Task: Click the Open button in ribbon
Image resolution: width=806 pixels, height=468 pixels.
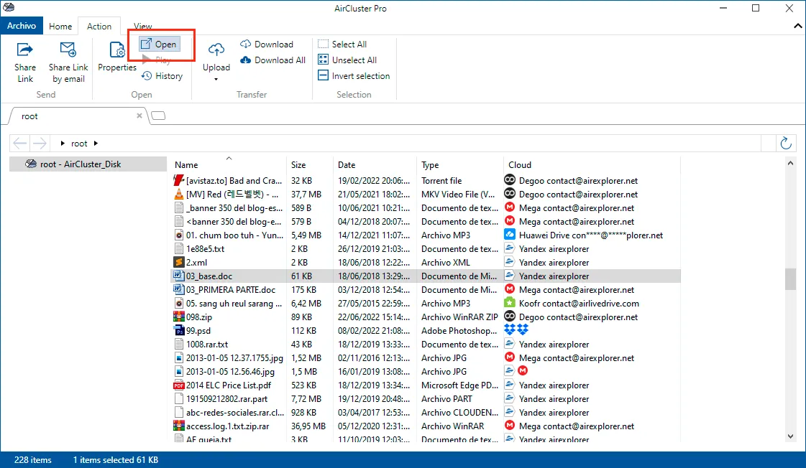Action: coord(160,44)
